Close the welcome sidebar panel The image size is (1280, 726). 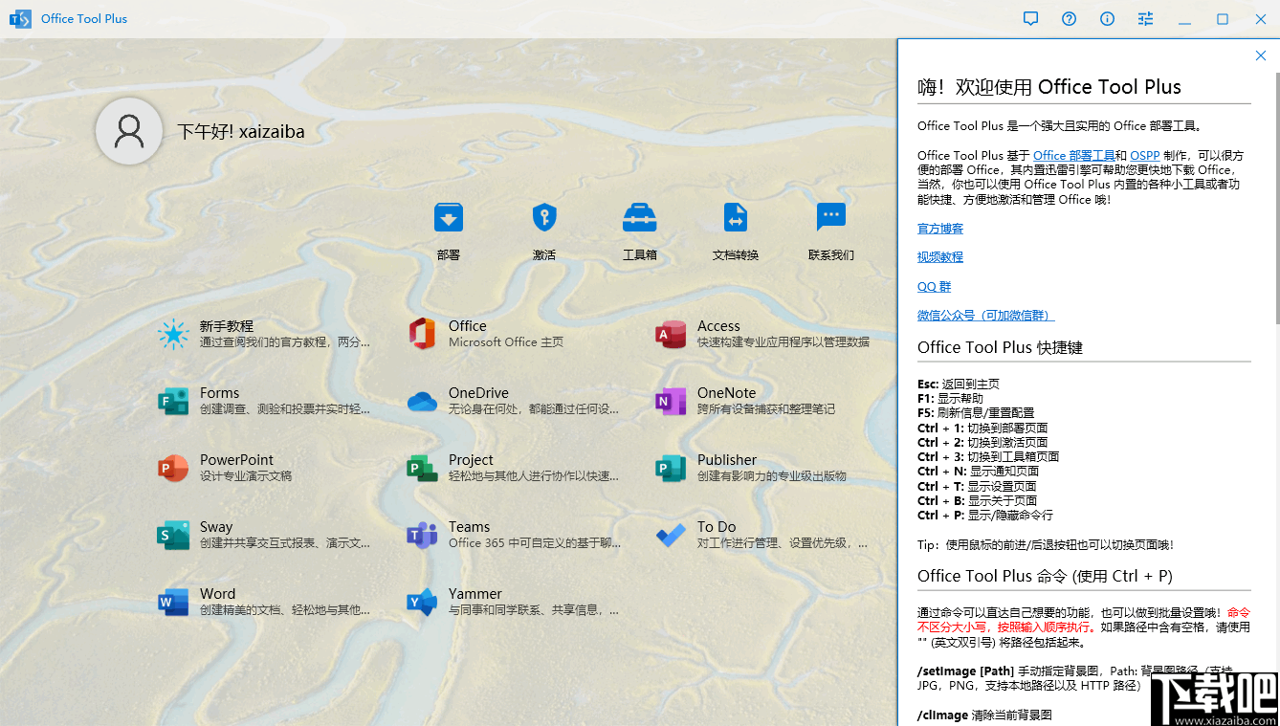point(1261,55)
